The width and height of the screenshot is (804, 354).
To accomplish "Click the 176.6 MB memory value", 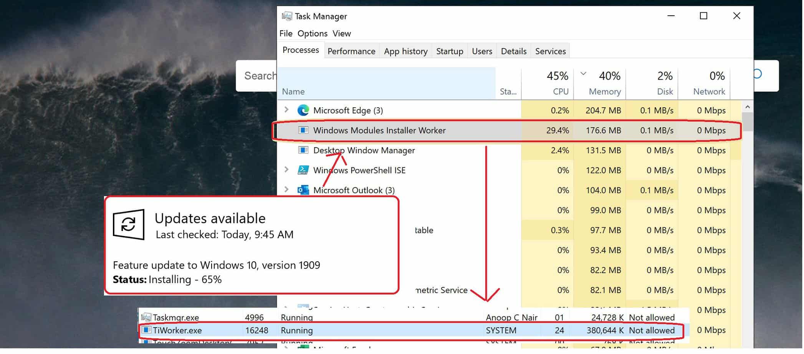I will tap(603, 130).
